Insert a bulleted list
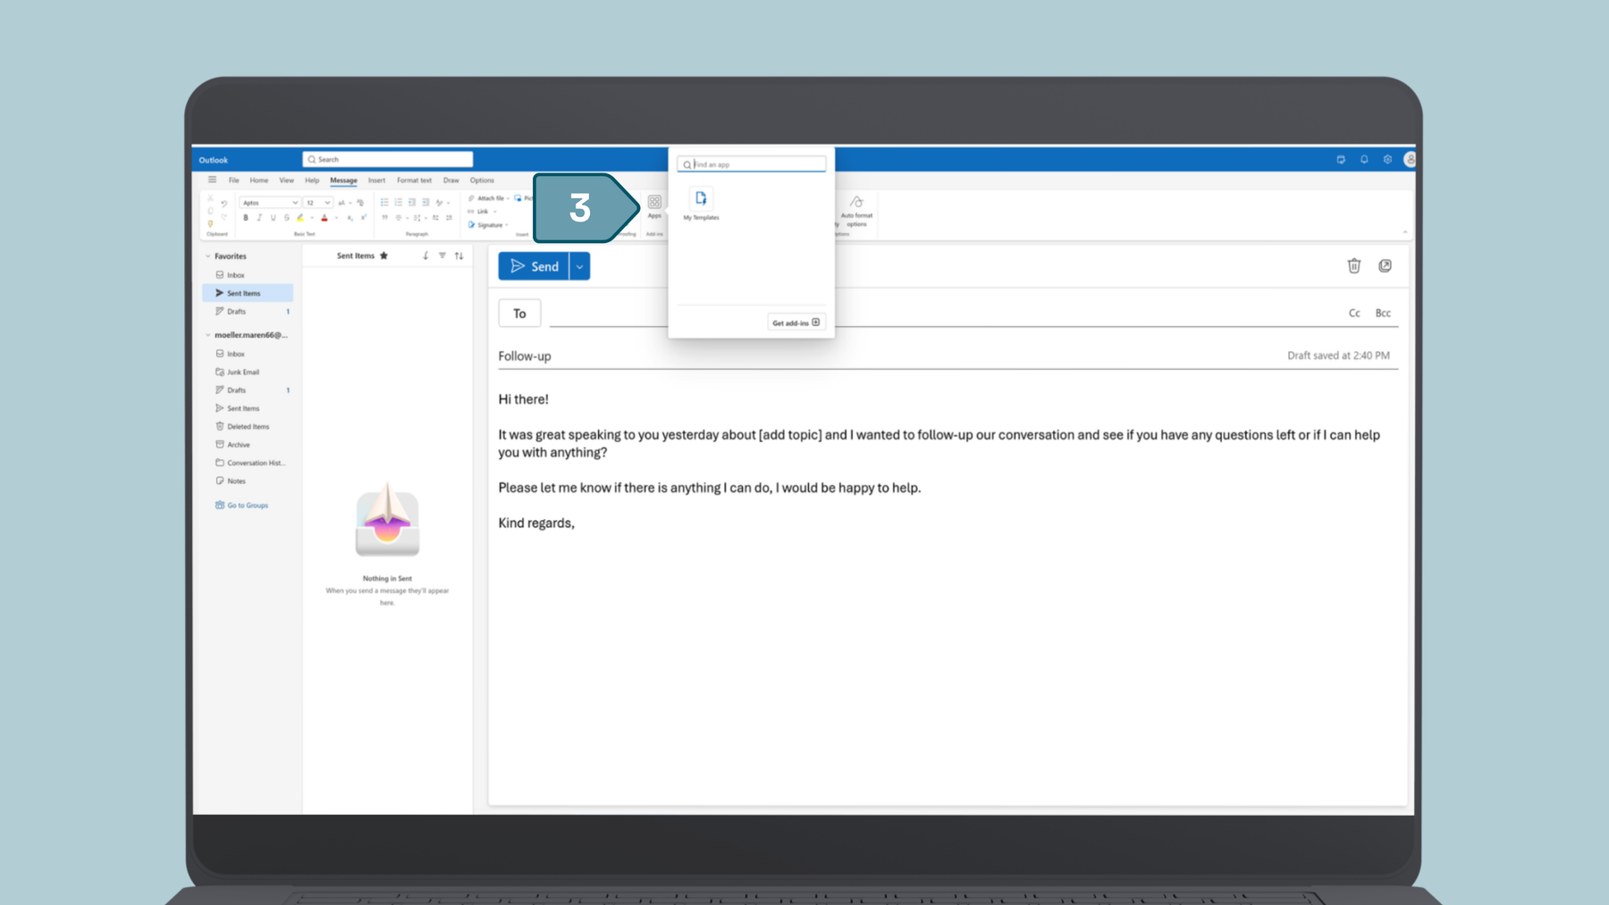 point(384,203)
